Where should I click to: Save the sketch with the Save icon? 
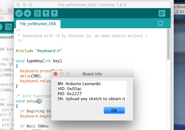[54, 13]
